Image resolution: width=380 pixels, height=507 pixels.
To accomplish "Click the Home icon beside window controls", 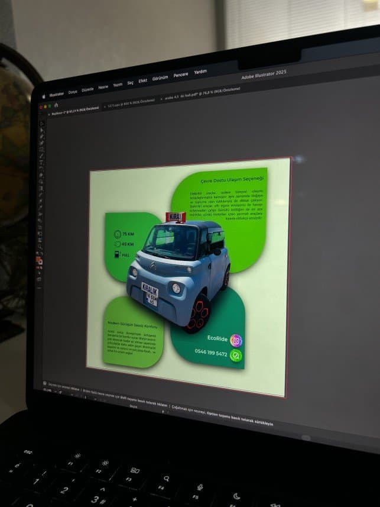I will [x=56, y=105].
